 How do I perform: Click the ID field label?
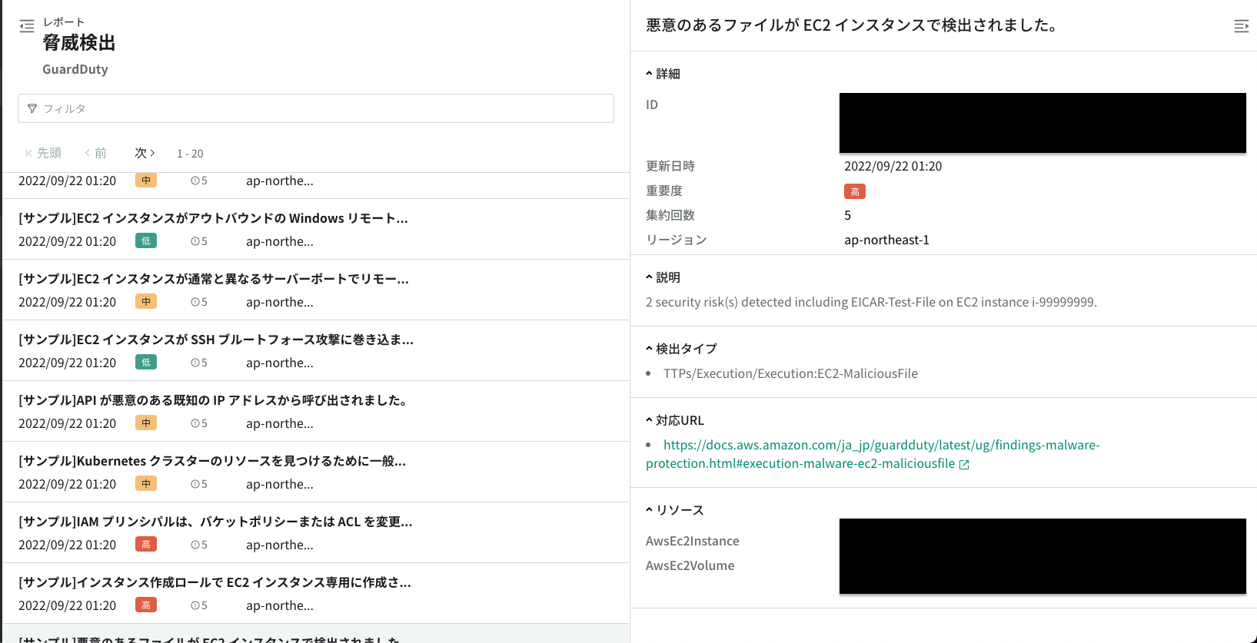[x=652, y=104]
